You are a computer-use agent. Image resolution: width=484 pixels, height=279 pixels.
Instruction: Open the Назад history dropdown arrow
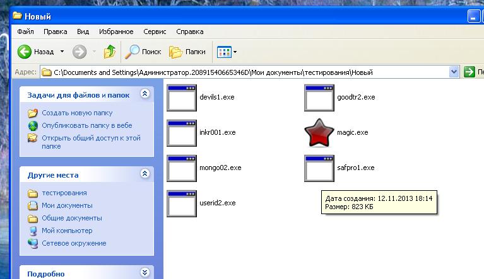point(62,52)
